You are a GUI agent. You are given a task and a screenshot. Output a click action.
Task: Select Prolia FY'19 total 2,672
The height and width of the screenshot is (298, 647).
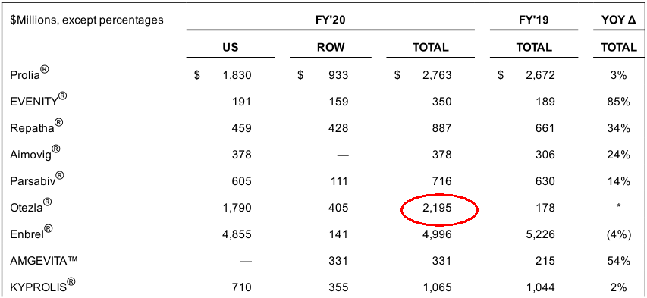point(541,75)
